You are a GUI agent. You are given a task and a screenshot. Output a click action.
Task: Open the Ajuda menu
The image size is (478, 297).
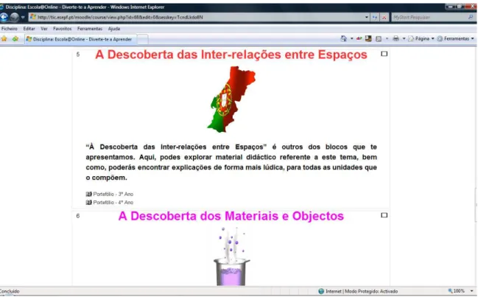pyautogui.click(x=114, y=29)
